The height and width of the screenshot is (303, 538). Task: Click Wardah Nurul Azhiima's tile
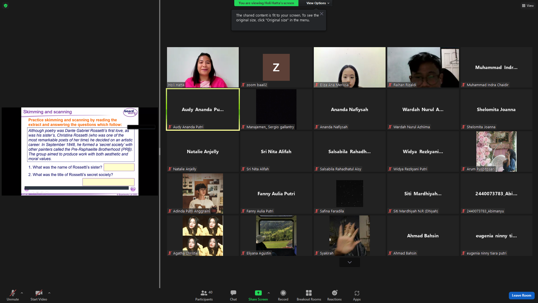click(423, 109)
